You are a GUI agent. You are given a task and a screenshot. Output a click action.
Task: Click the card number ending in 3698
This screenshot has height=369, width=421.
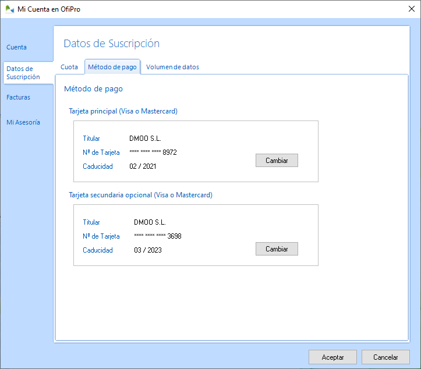[158, 236]
